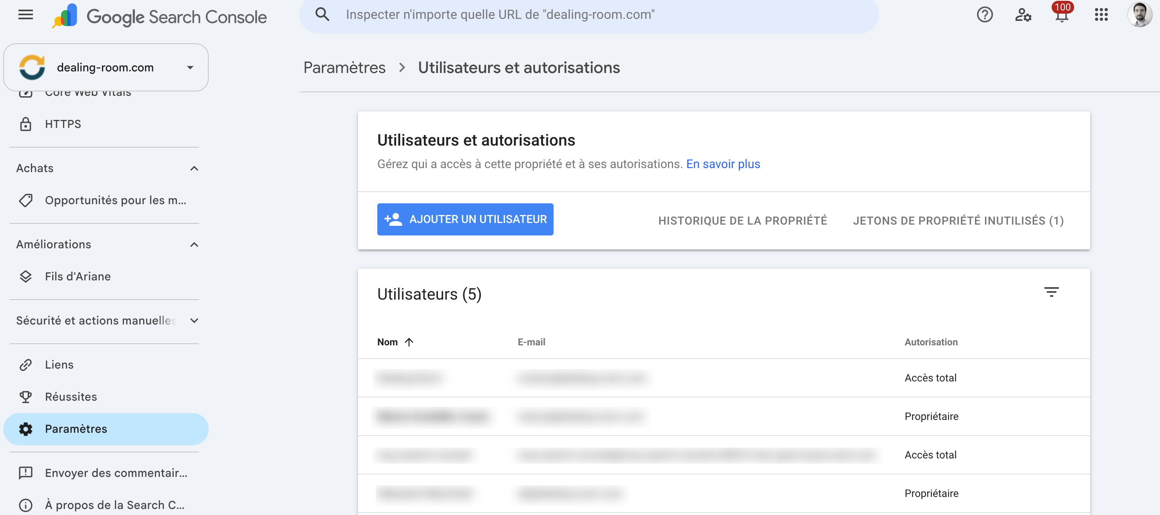Click Accès total in third user row
The height and width of the screenshot is (515, 1160).
(x=930, y=455)
